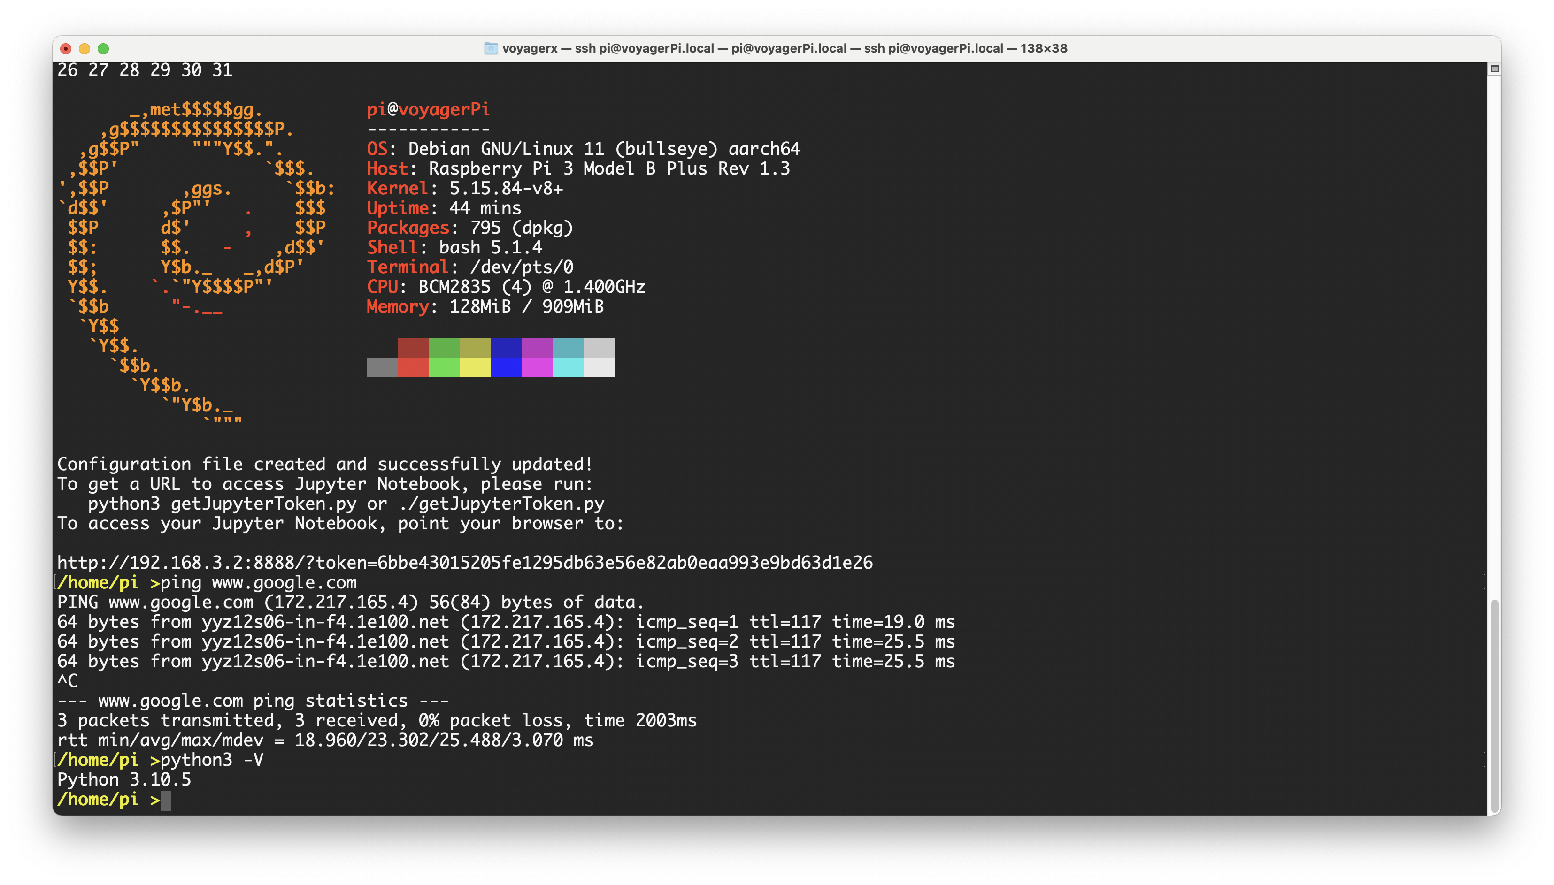Minimize the window using yellow button
The width and height of the screenshot is (1554, 885).
(85, 49)
